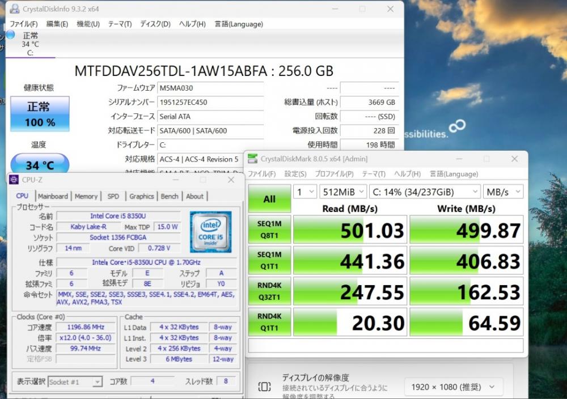Open the C: 14% drive selection dropdown
Screen dimensions: 567x399
(x=425, y=192)
